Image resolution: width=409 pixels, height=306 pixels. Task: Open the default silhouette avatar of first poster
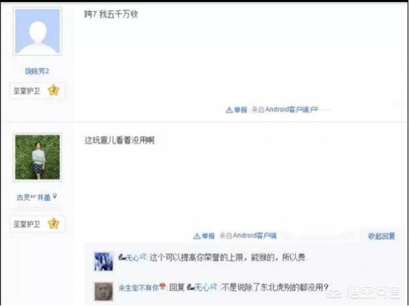pos(38,31)
